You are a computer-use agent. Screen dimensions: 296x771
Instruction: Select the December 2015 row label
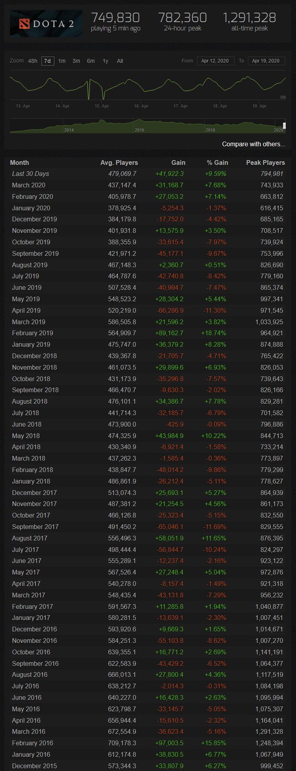coord(34,766)
